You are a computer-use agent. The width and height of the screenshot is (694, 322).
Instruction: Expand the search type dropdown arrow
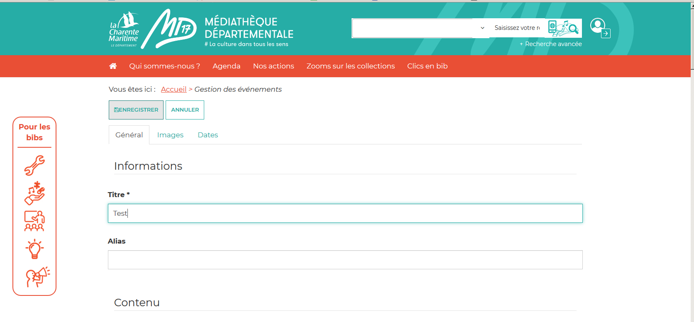click(482, 28)
